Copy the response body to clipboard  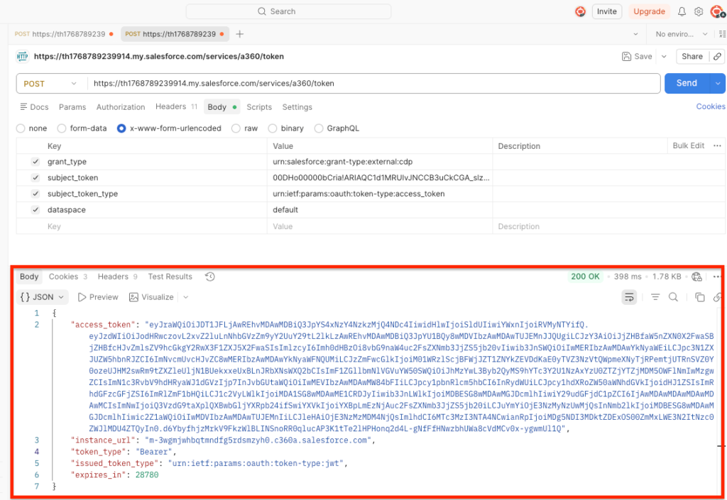click(700, 297)
